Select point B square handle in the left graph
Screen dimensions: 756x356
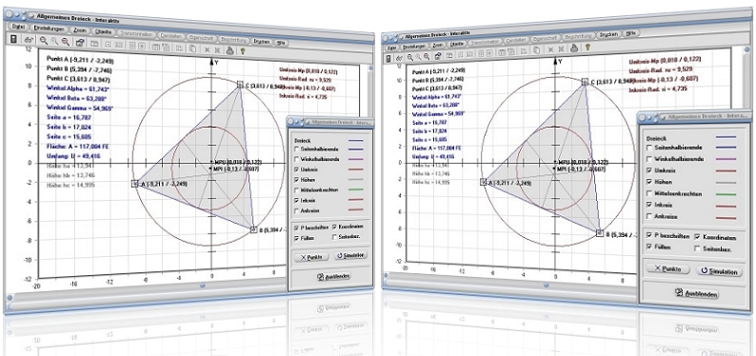pos(254,229)
